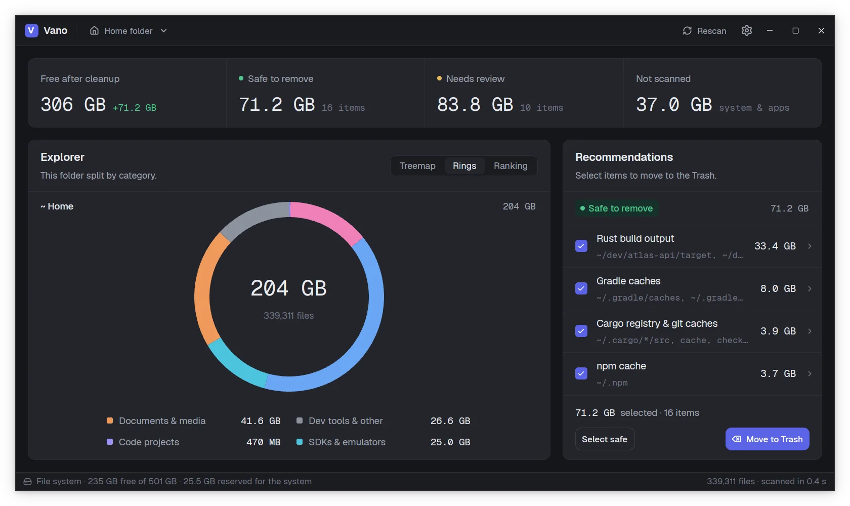
Task: Click the Rescan button
Action: tap(704, 31)
